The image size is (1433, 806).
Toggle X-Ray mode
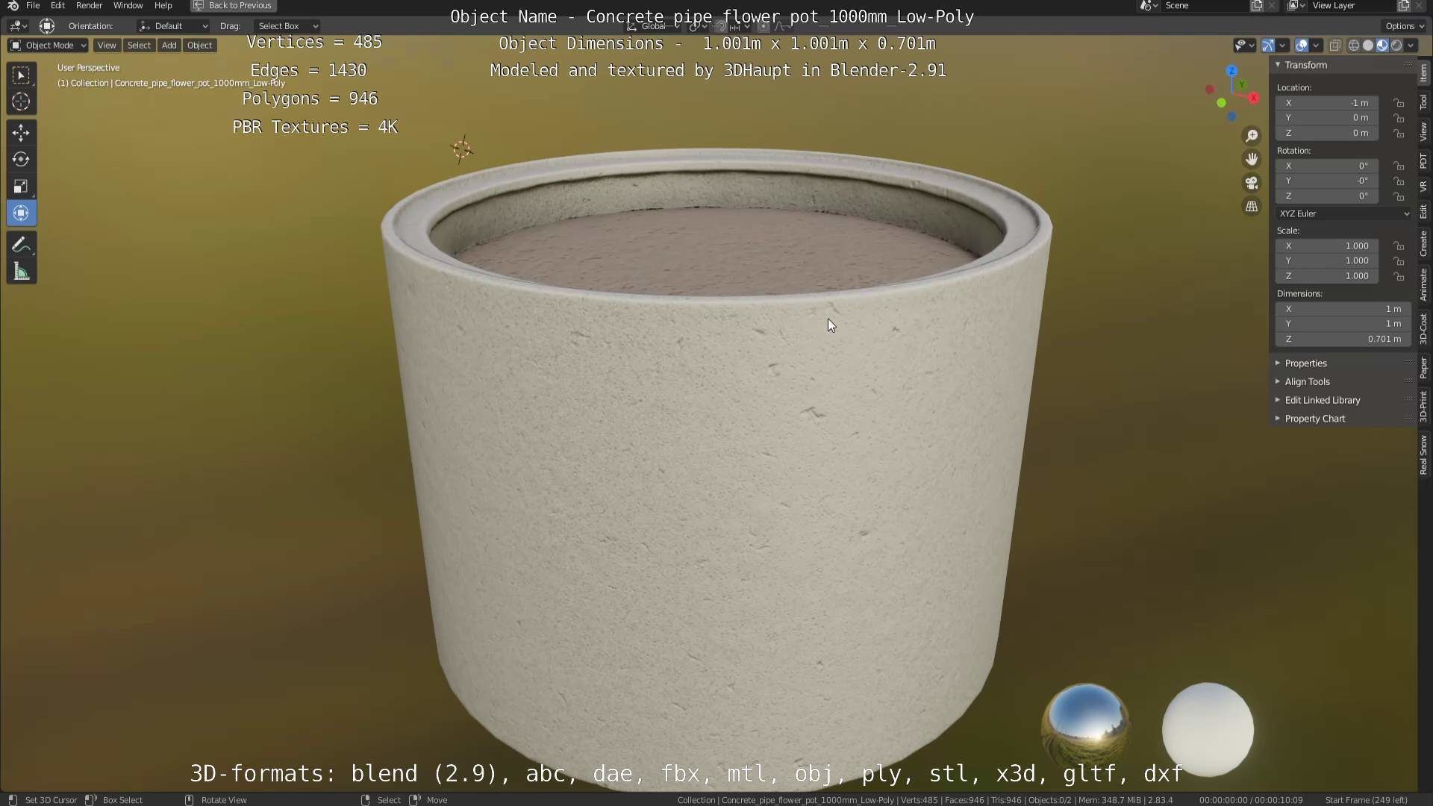coord(1335,46)
